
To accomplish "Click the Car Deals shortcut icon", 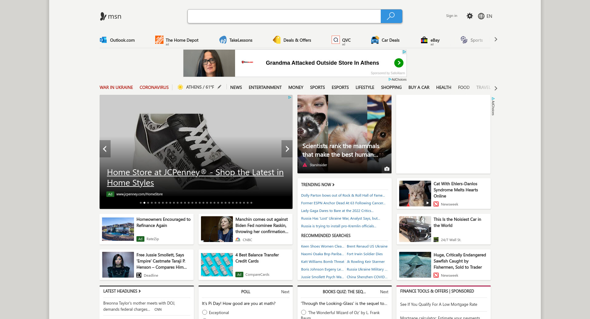I will [375, 40].
